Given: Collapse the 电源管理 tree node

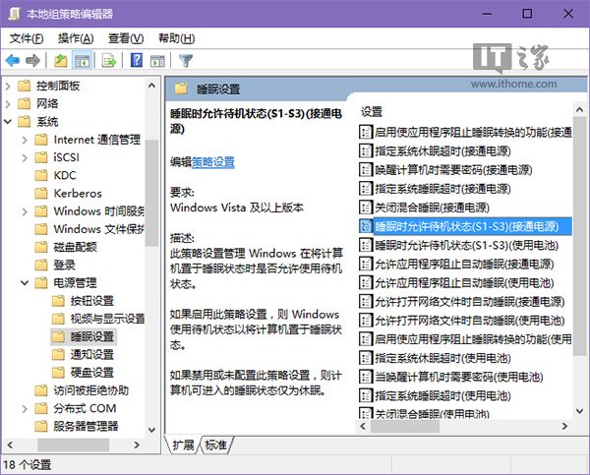Looking at the screenshot, I should (25, 283).
